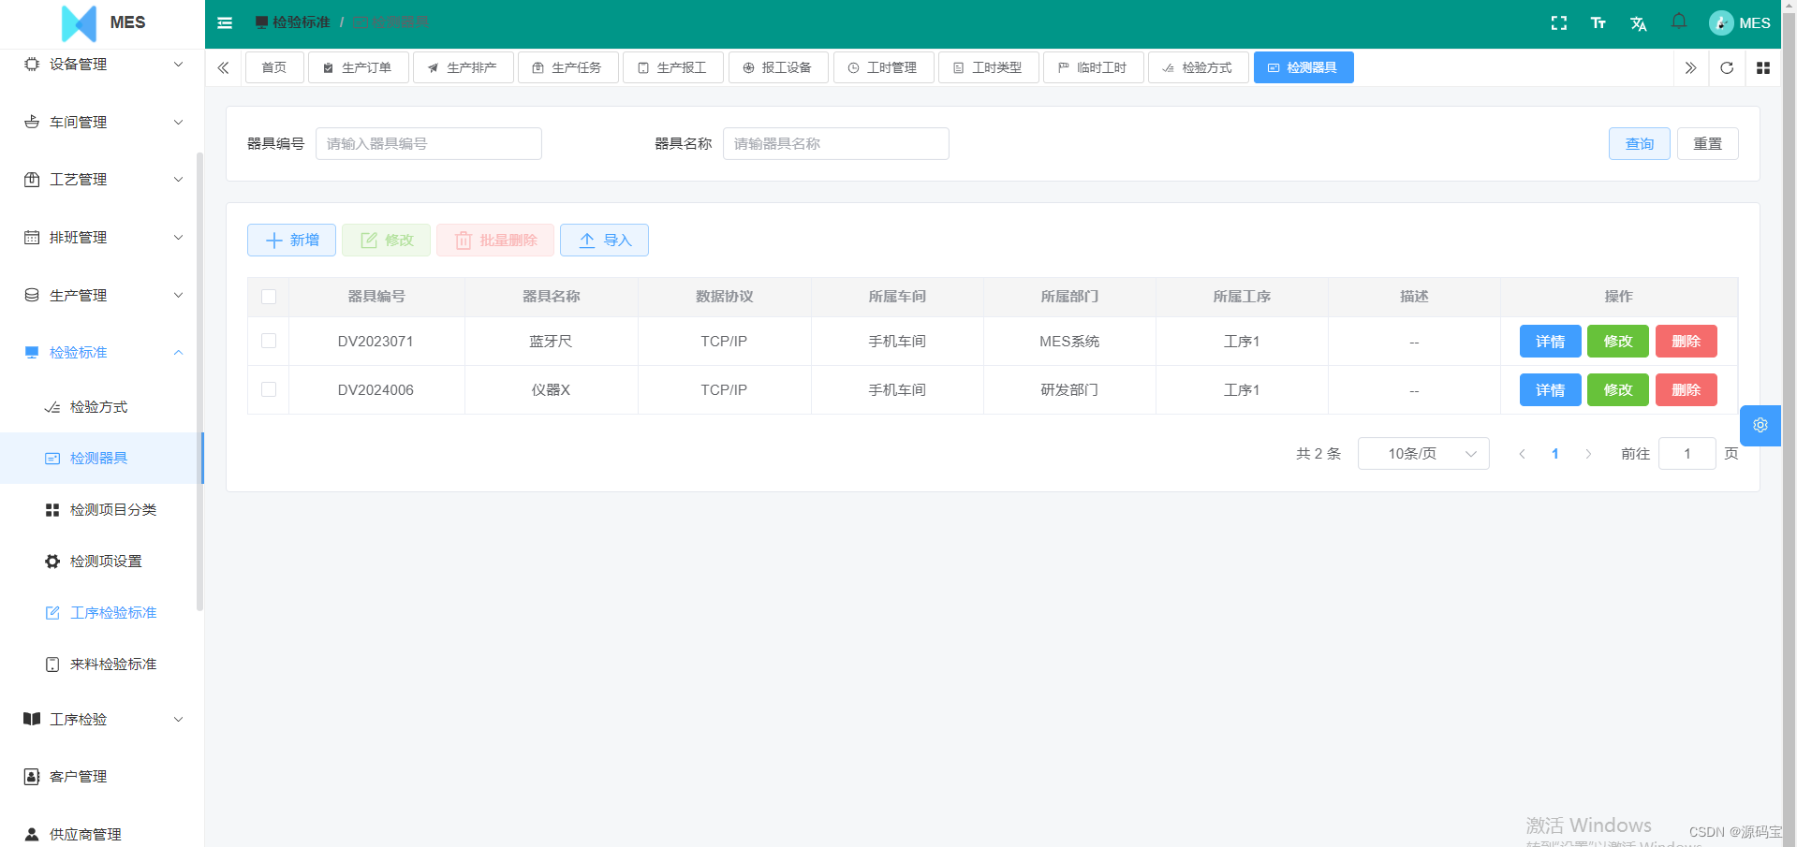This screenshot has height=847, width=1797.
Task: Open the 10条/页 page size dropdown
Action: click(x=1422, y=453)
